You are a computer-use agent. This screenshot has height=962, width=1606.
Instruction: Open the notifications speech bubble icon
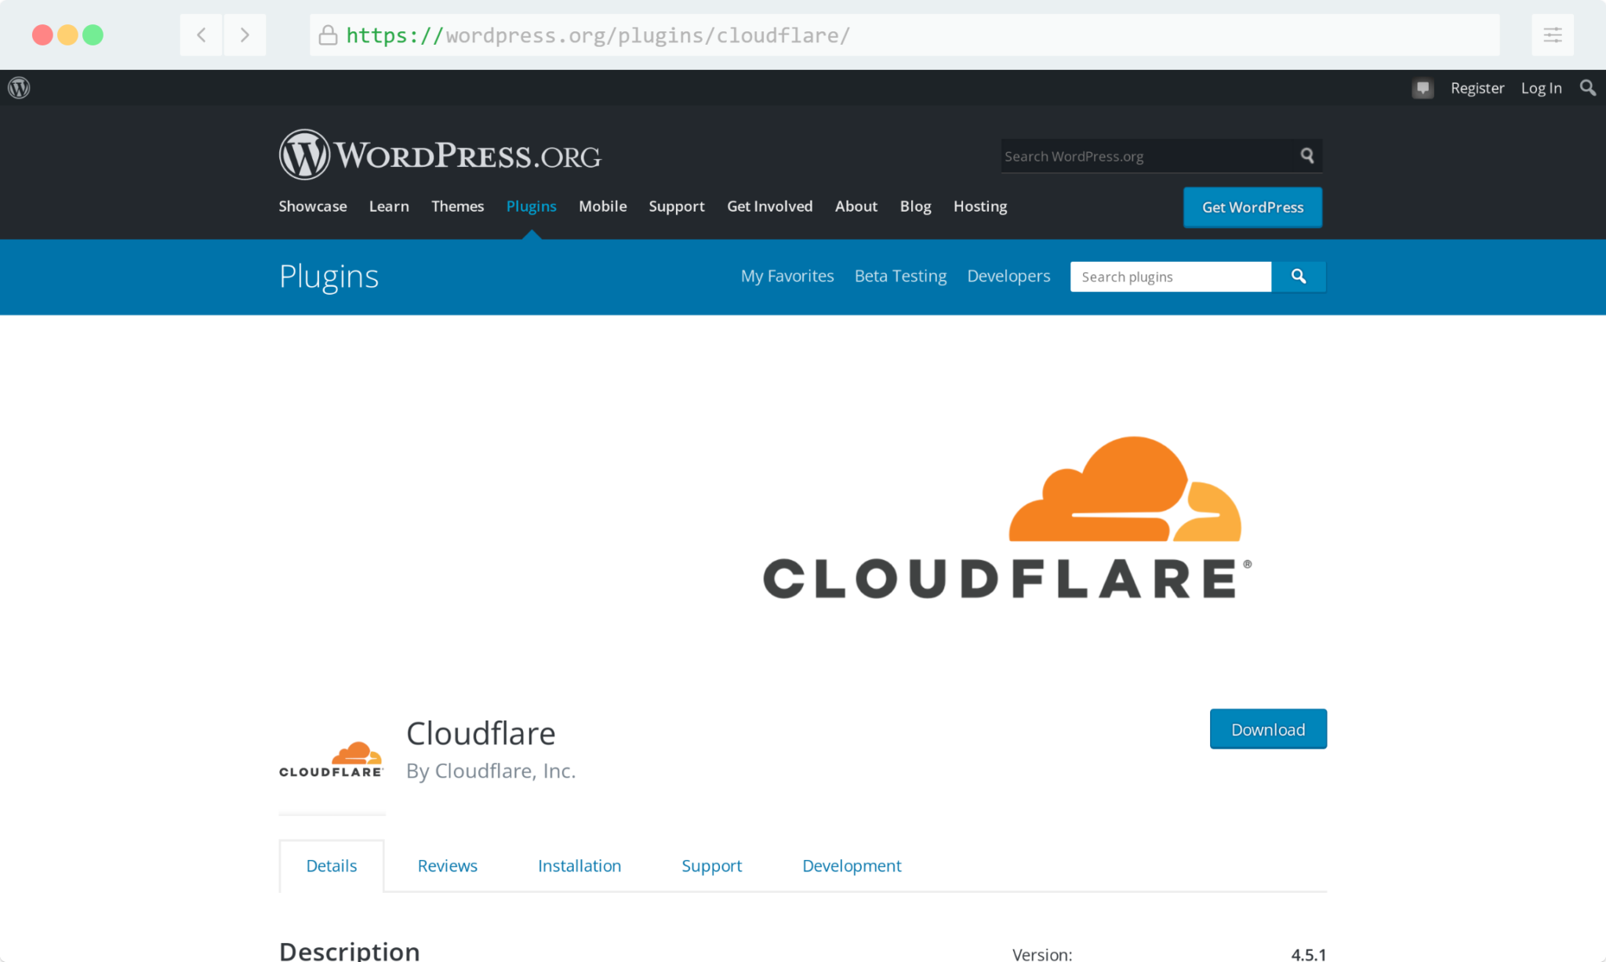[x=1423, y=88]
